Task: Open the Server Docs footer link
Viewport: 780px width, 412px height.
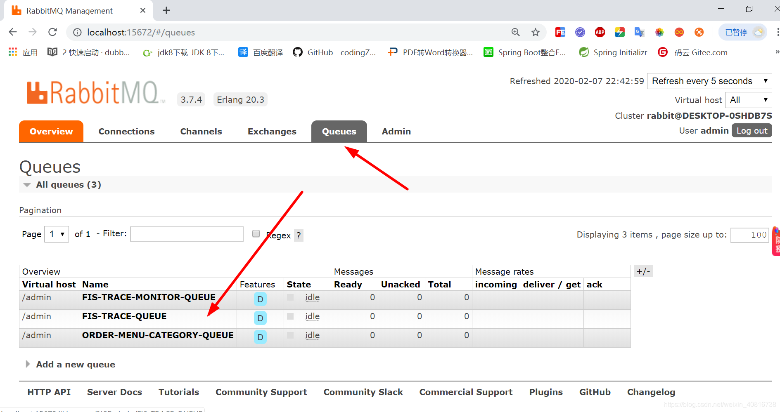Action: click(114, 392)
